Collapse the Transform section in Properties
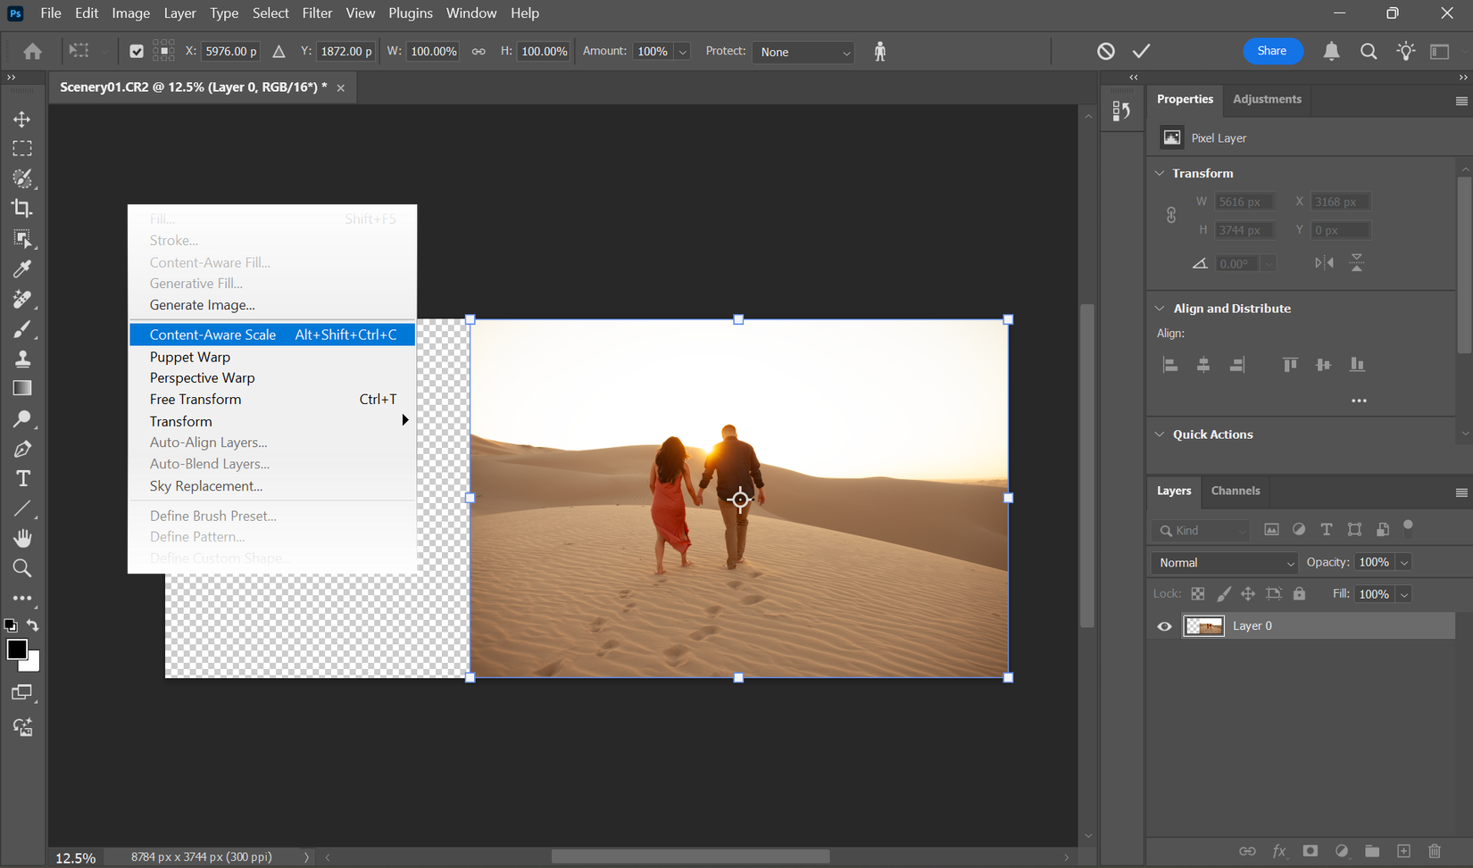The image size is (1473, 868). pyautogui.click(x=1160, y=172)
